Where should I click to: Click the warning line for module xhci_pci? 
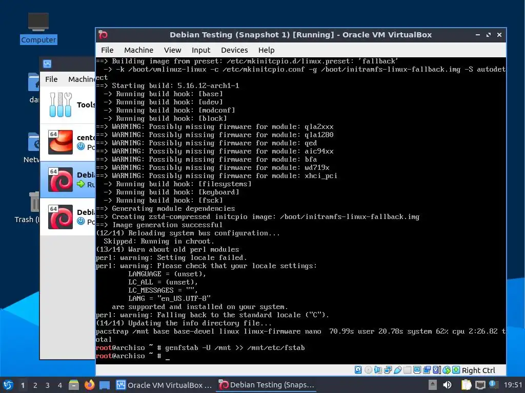(x=216, y=176)
